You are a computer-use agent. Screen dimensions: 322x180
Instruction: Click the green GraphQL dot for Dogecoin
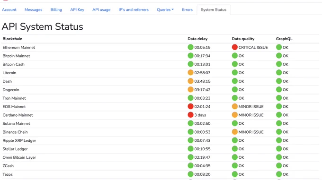(278, 89)
